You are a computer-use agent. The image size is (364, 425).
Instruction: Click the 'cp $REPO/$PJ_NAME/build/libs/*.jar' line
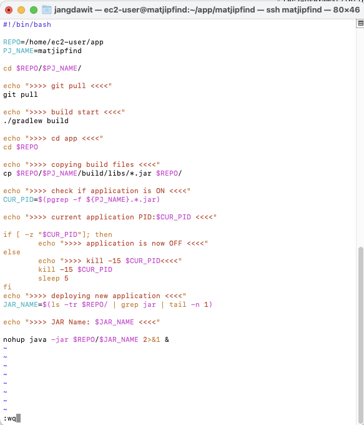[x=92, y=173]
